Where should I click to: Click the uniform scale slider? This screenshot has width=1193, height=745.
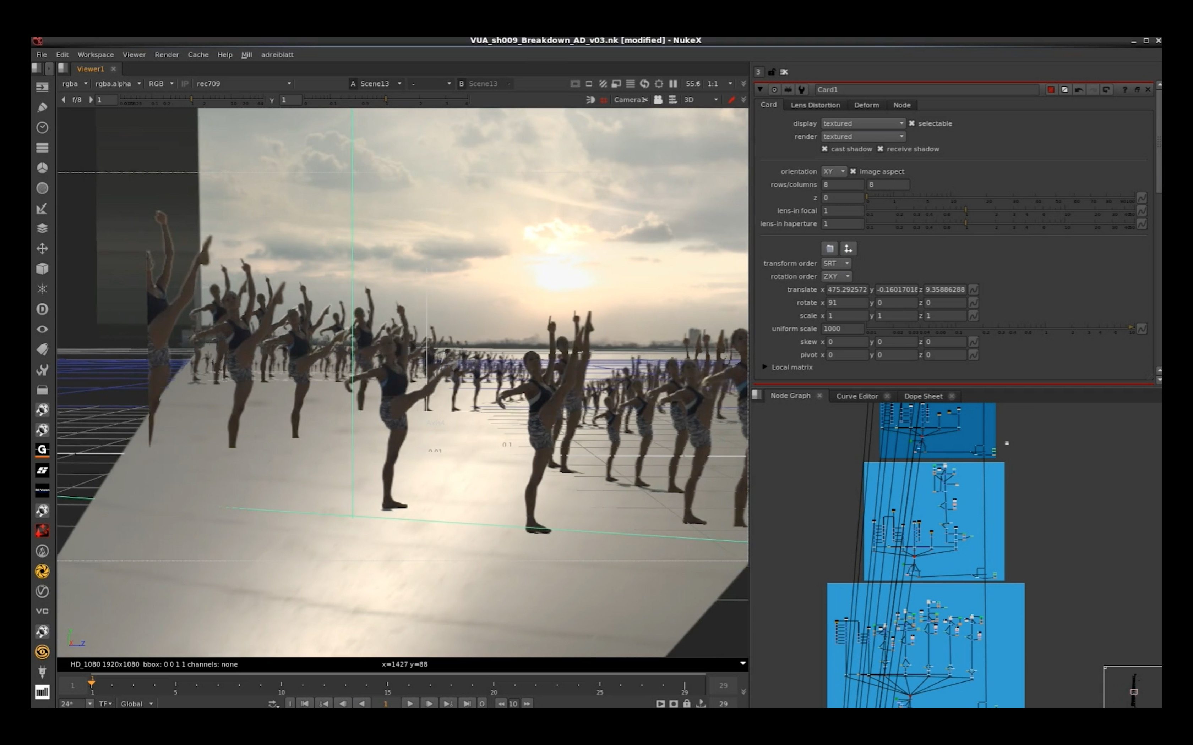1001,329
